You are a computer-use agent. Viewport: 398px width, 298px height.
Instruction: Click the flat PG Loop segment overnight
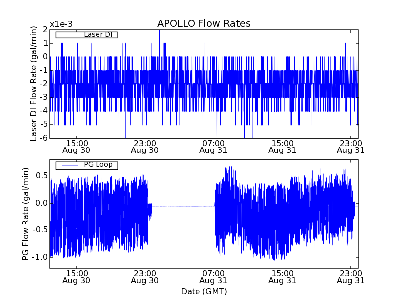[x=183, y=206]
